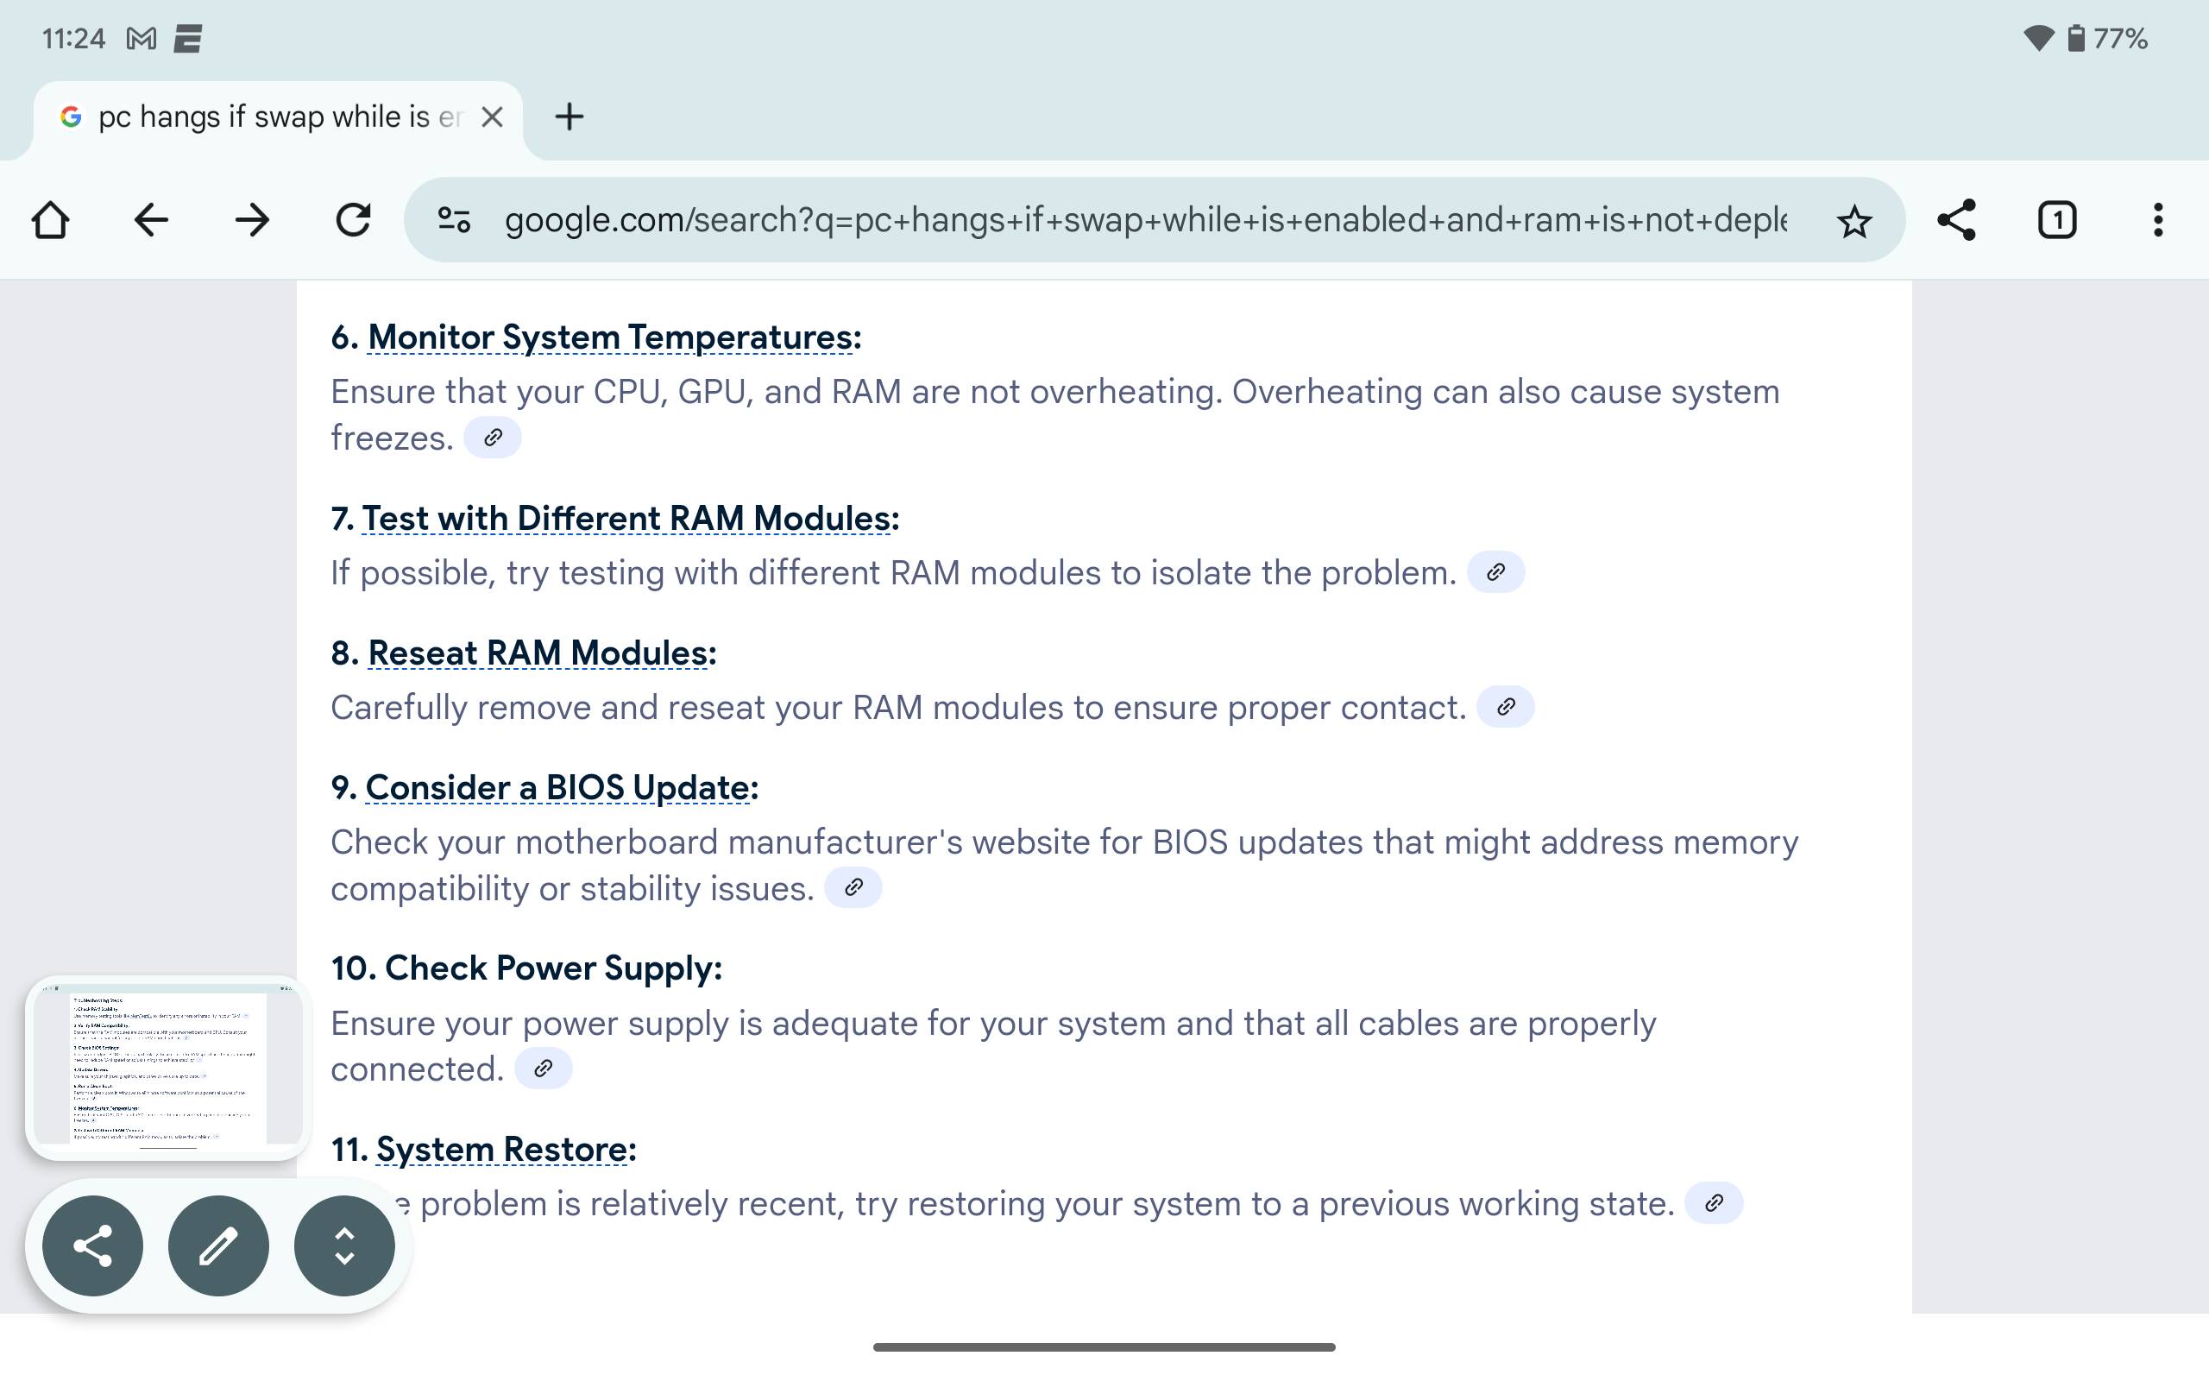
Task: Go back with the back arrow
Action: pyautogui.click(x=152, y=220)
